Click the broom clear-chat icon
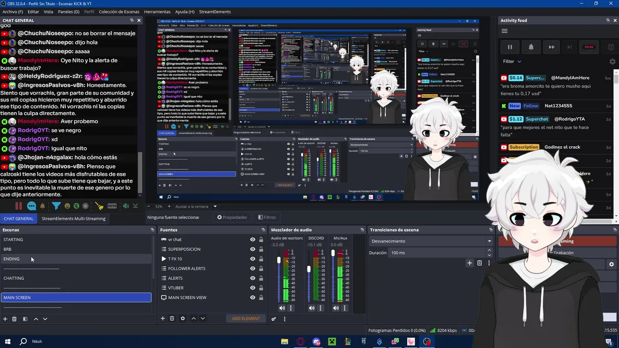The height and width of the screenshot is (348, 619). [99, 206]
